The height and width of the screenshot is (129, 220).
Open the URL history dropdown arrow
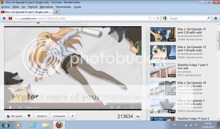pyautogui.click(x=154, y=18)
